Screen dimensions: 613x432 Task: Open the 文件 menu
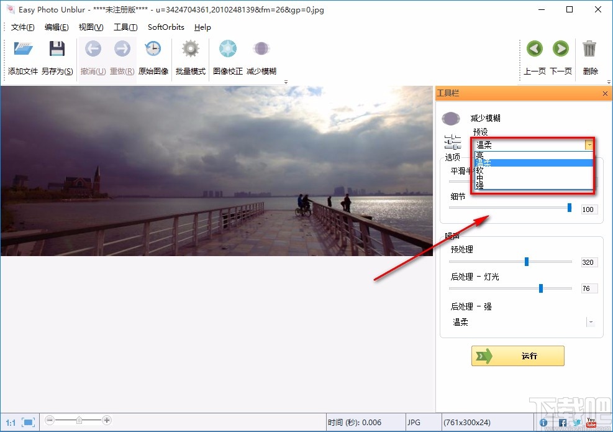point(23,27)
